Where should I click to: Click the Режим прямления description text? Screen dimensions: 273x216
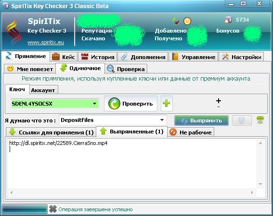[136, 79]
